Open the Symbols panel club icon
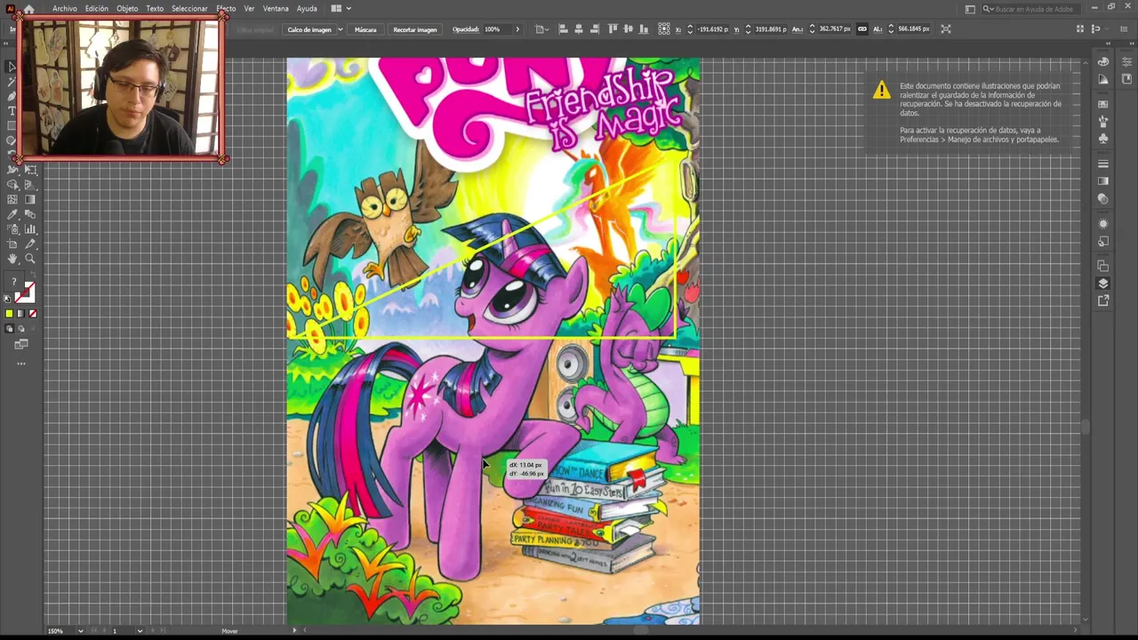Image resolution: width=1138 pixels, height=640 pixels. click(x=1102, y=138)
